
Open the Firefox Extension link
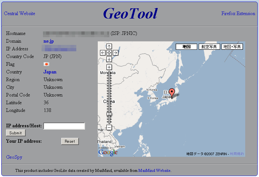coord(238,13)
